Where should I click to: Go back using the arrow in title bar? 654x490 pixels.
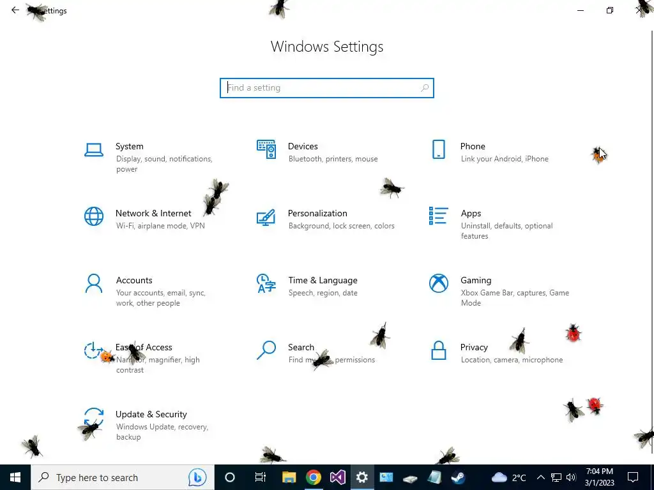tap(15, 10)
